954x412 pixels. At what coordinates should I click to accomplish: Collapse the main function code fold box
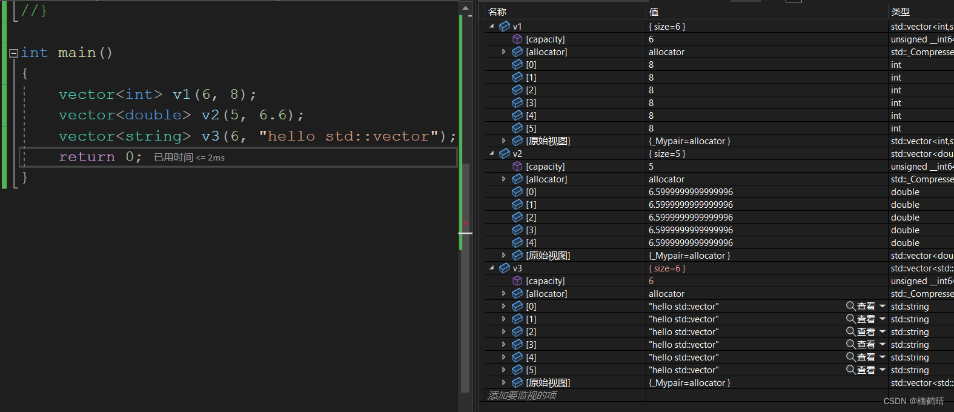click(x=13, y=53)
